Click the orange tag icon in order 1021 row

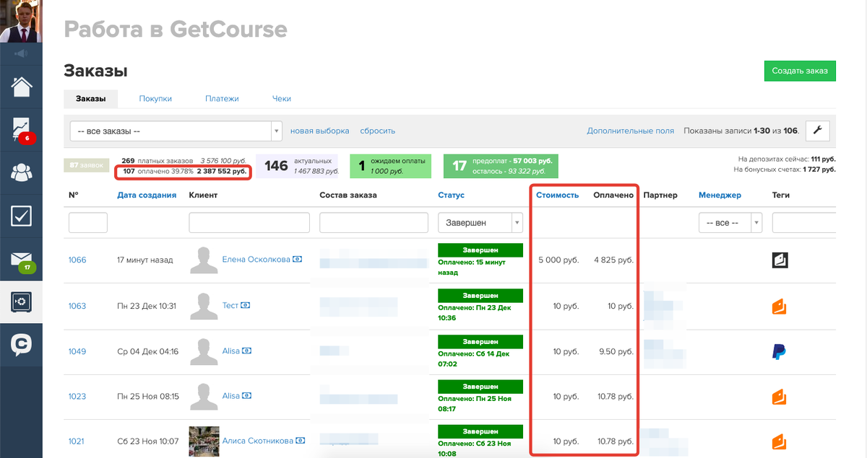[x=780, y=441]
